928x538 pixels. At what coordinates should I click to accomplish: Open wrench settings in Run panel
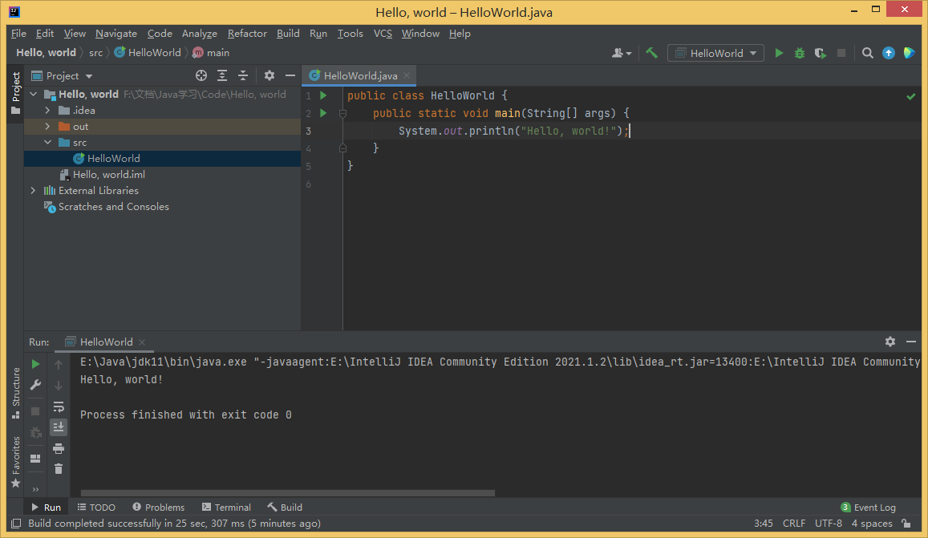click(35, 386)
